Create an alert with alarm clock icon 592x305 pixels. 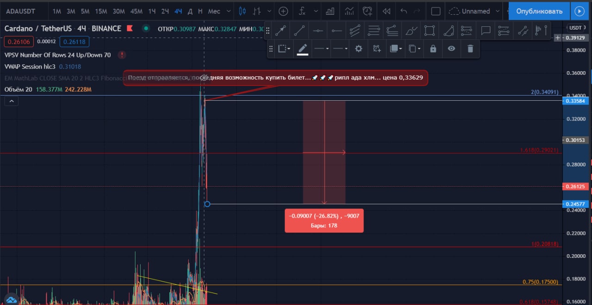coord(368,11)
